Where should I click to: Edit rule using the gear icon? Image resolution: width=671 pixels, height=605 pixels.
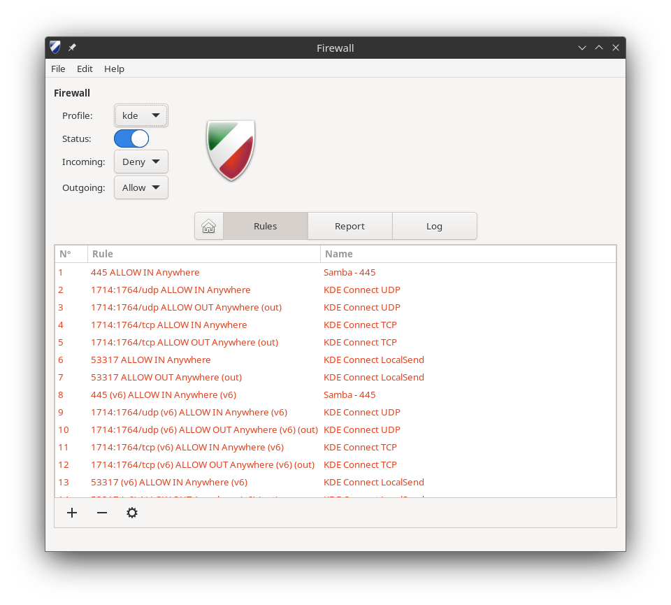click(132, 513)
